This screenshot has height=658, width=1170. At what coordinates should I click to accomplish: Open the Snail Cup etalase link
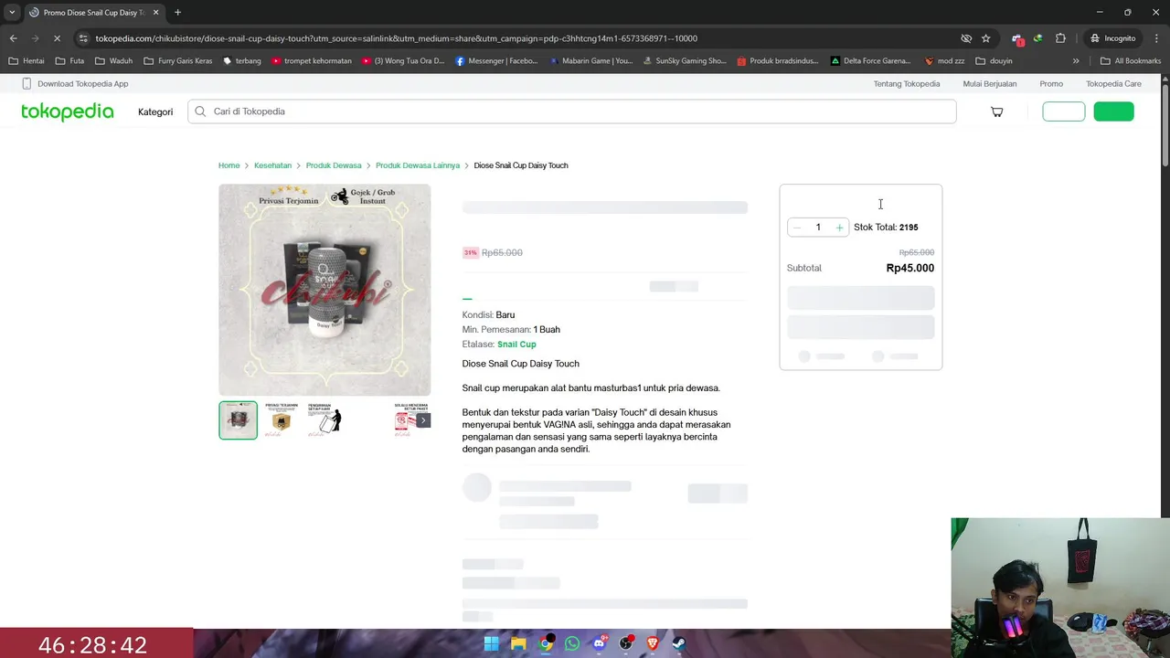coord(516,345)
